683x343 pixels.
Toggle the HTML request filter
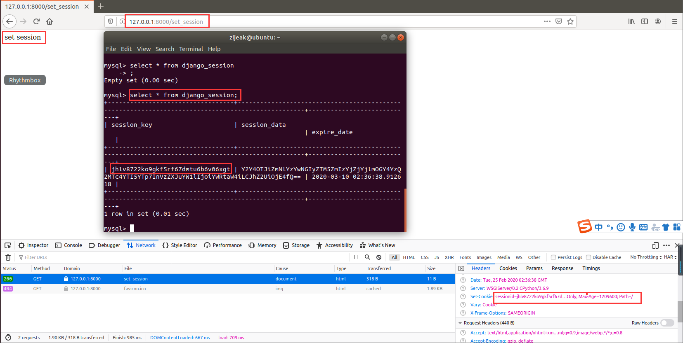point(409,257)
